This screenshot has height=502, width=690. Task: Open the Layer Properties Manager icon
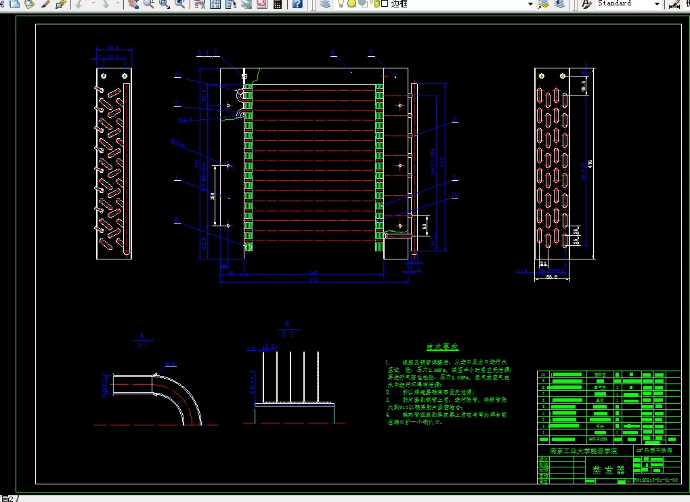pyautogui.click(x=325, y=3)
